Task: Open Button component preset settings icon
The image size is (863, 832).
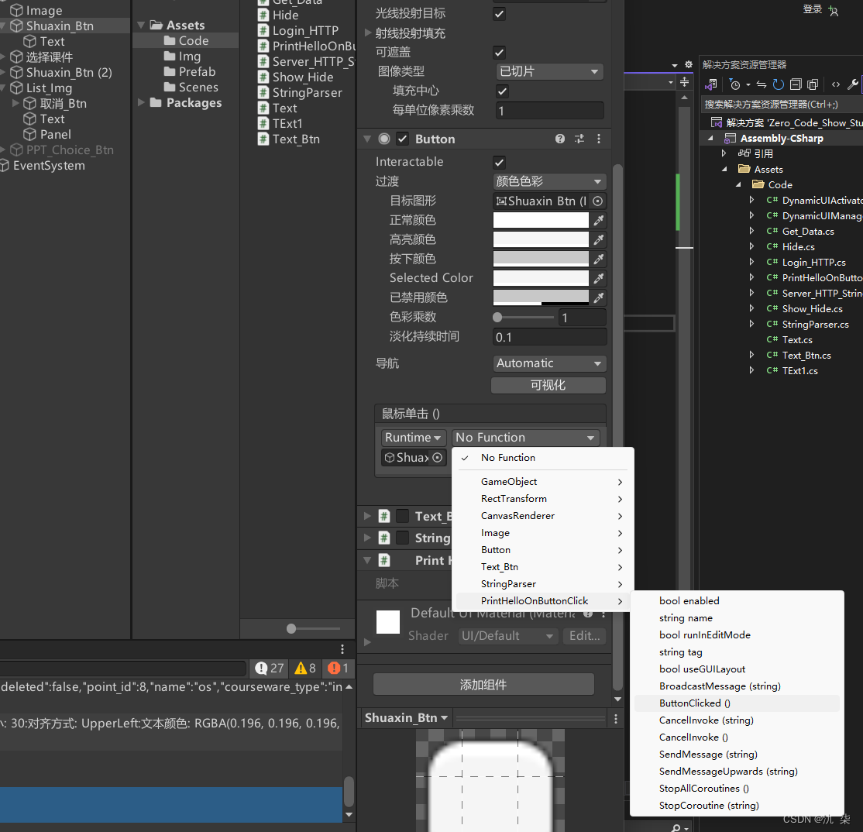Action: (x=579, y=139)
